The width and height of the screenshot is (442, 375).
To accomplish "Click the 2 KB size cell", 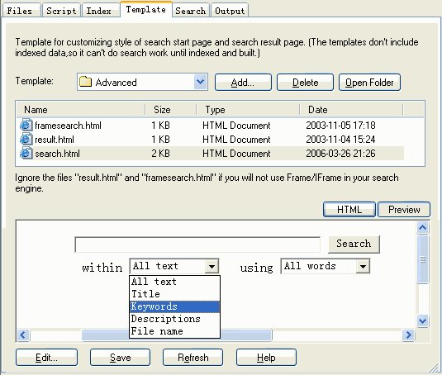I will [x=160, y=154].
